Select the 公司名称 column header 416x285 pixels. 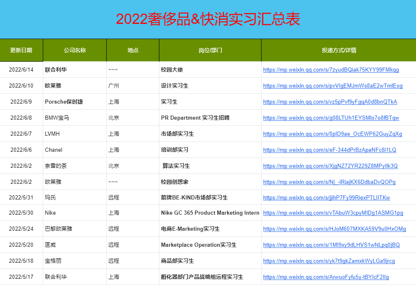coord(75,50)
